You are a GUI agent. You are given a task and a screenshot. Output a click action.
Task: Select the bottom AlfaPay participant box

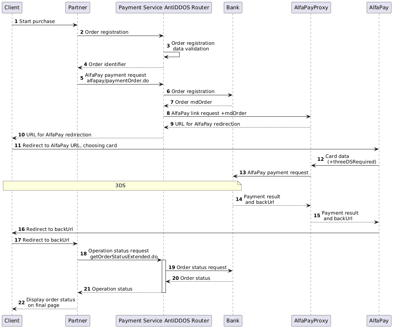(379, 320)
